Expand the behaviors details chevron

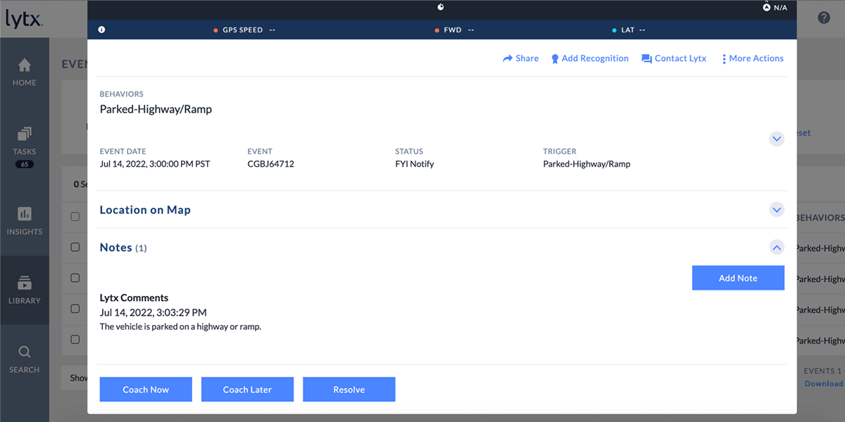pos(776,139)
